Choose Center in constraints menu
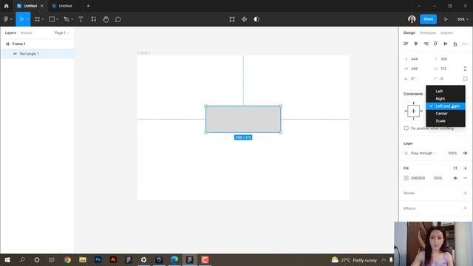Viewport: 473px width, 266px height. tap(446, 113)
